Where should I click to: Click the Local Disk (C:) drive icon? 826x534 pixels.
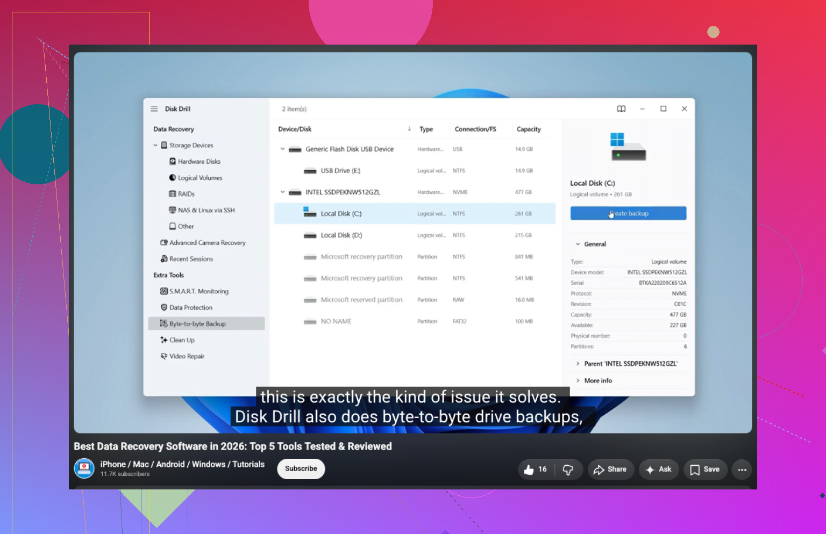(310, 212)
